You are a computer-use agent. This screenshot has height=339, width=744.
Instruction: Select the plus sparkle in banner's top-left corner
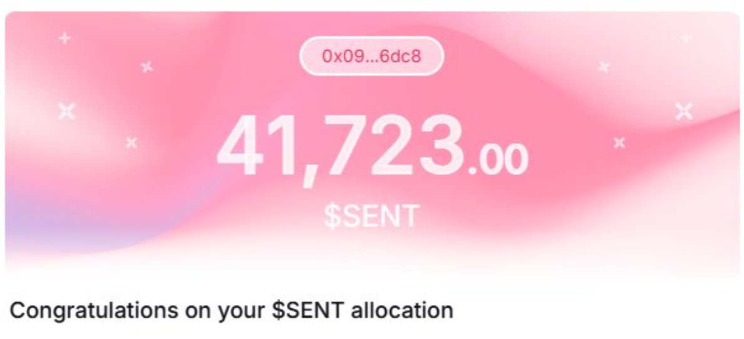[x=65, y=39]
